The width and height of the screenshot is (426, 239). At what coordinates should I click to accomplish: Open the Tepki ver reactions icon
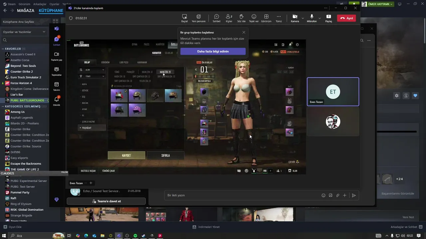[x=254, y=18]
